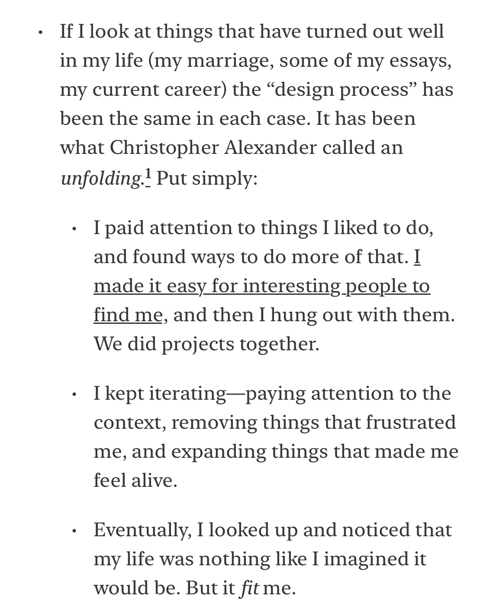Viewport: 487px width, 613px height.
Task: Click the italic word 'fit'
Action: 249,588
